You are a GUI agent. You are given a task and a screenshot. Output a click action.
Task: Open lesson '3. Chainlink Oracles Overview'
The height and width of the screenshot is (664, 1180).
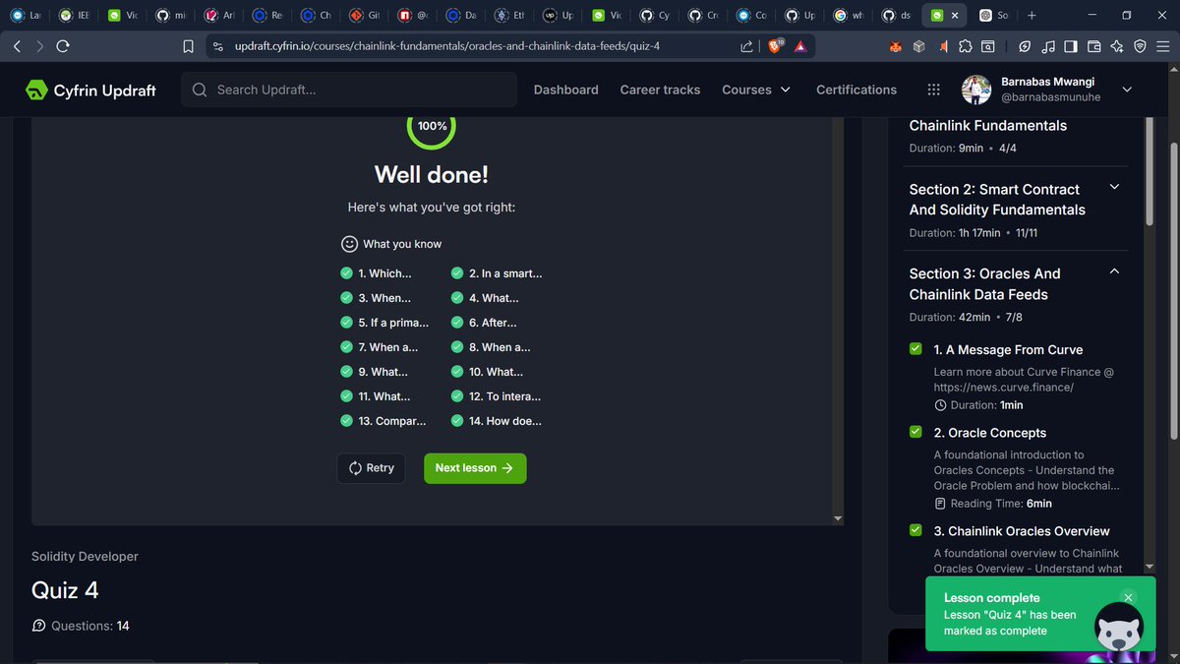coord(1022,531)
